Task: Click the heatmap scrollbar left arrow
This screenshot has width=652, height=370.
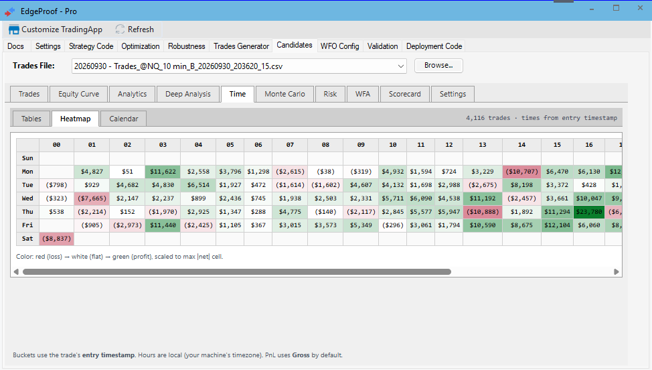Action: 16,271
